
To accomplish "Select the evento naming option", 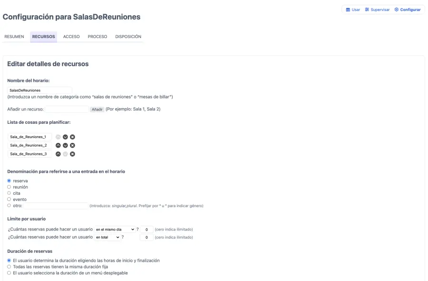I will [x=8, y=199].
